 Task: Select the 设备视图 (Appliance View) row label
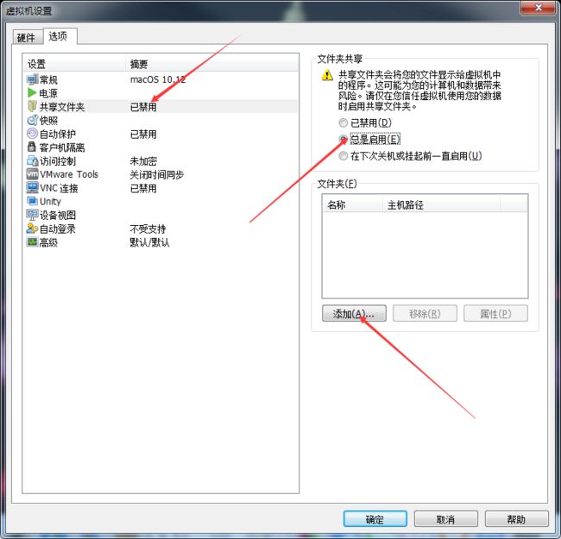[x=57, y=216]
